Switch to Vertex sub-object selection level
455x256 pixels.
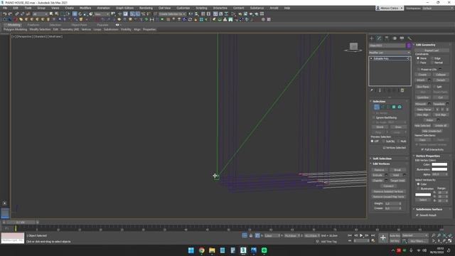pyautogui.click(x=377, y=107)
